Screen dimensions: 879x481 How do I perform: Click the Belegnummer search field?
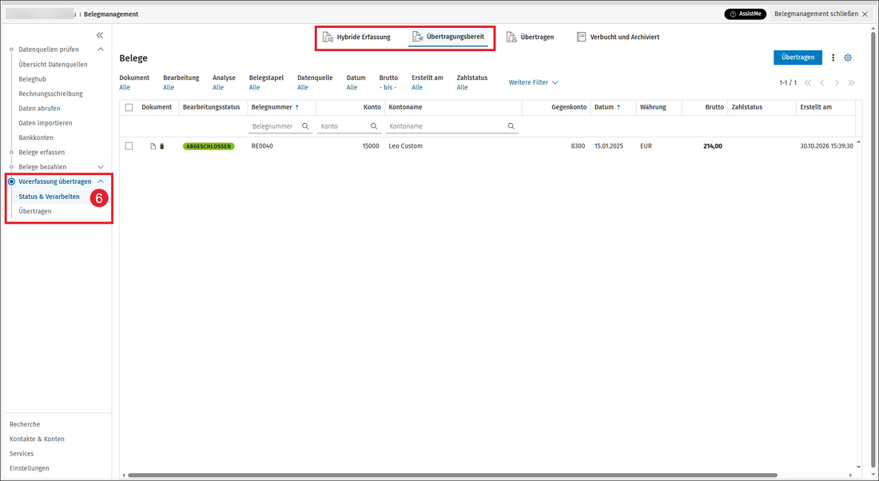[279, 126]
